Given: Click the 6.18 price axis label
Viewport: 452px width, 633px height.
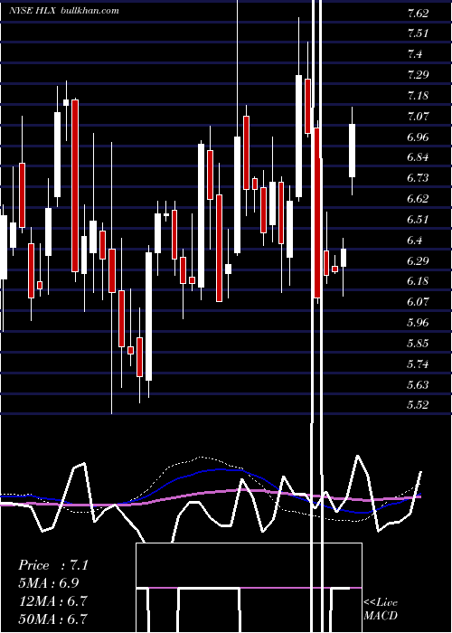Looking at the screenshot, I should pyautogui.click(x=418, y=281).
